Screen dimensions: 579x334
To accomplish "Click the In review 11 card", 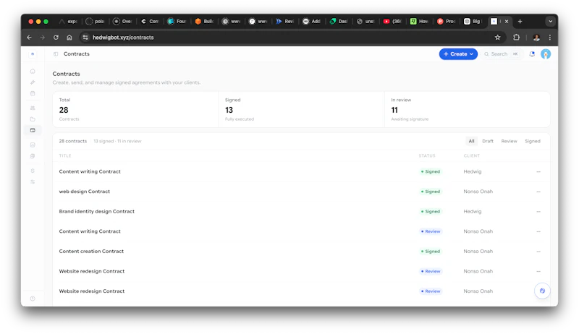I will point(467,109).
